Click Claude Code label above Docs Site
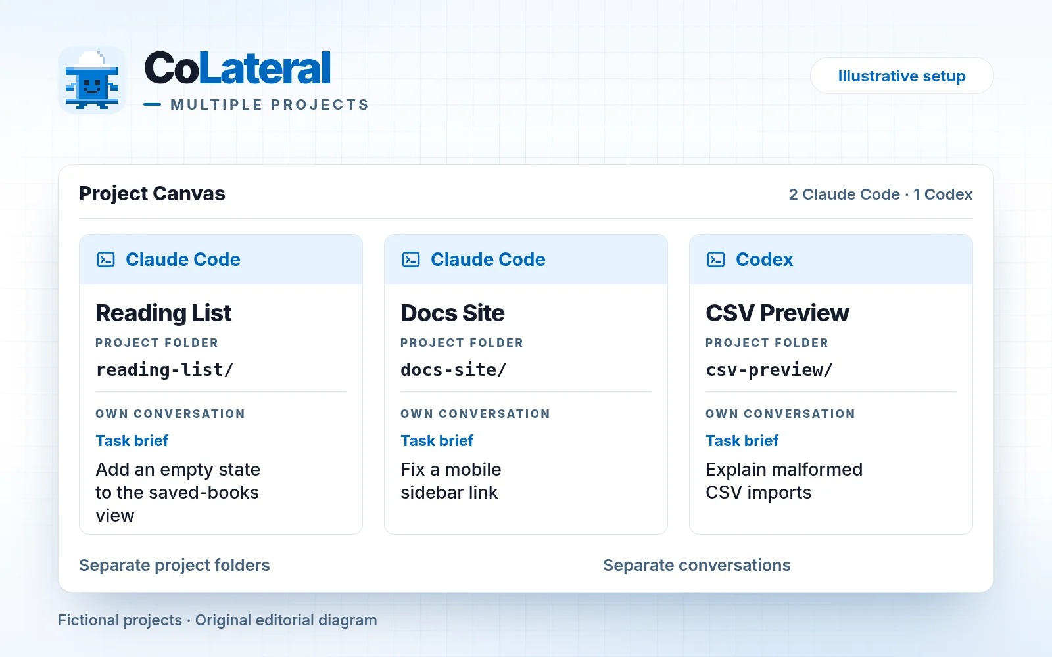Viewport: 1052px width, 657px height. 488,260
